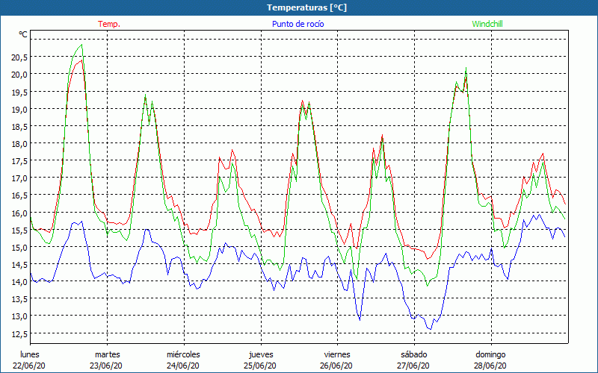Screen dimensions: 598x373
Task: Select the 15,0 tick label on the y-axis
Action: tap(19, 247)
